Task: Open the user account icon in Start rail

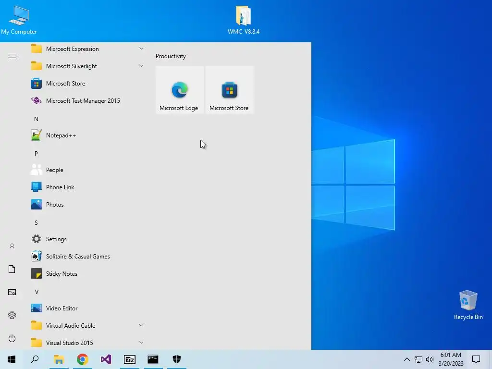Action: (x=12, y=246)
